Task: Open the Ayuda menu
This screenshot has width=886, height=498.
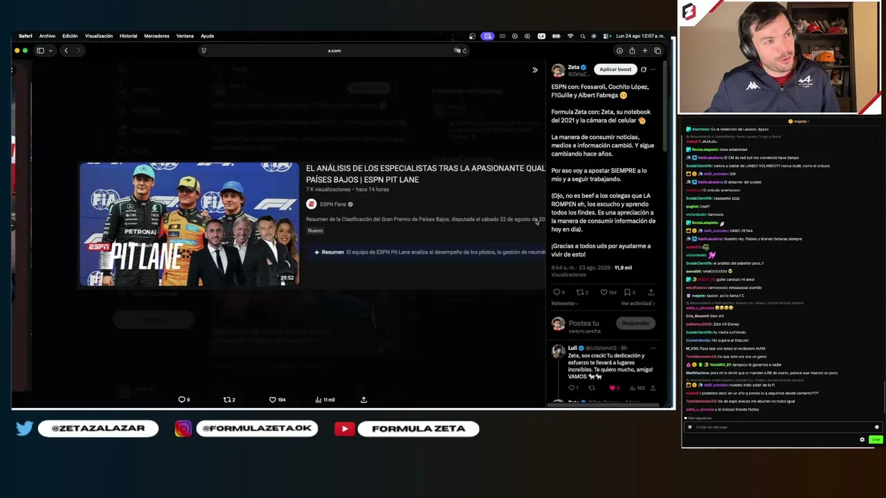Action: 207,36
